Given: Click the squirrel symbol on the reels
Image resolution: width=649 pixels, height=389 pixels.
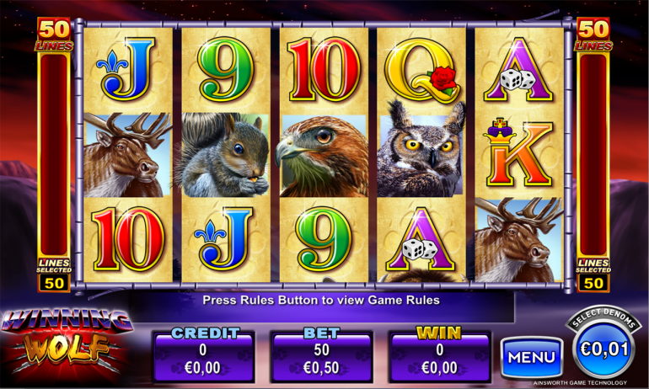Looking at the screenshot, I should (x=226, y=155).
